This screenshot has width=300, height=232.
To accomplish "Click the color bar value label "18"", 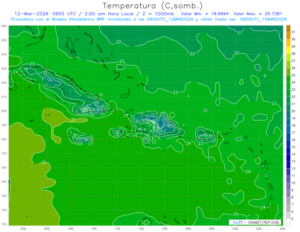I will (293, 126).
